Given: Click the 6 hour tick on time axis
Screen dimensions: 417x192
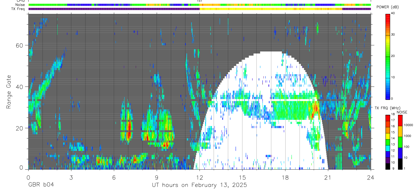Looking at the screenshot, I should click(x=114, y=177).
